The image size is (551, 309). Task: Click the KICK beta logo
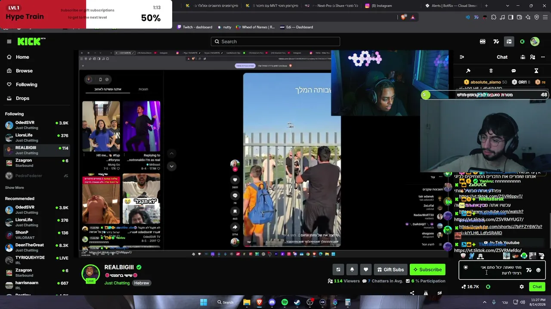pos(31,42)
